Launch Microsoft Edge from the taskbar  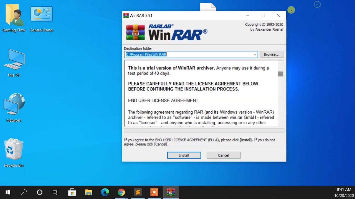pyautogui.click(x=105, y=192)
